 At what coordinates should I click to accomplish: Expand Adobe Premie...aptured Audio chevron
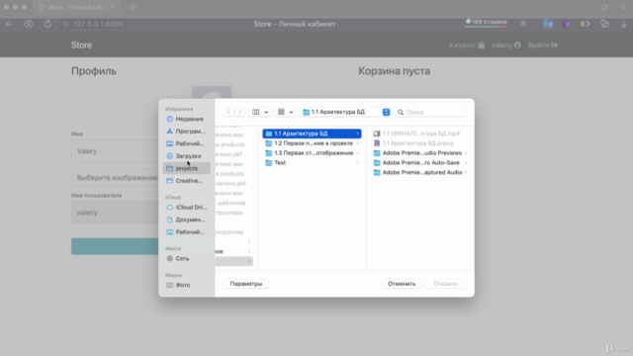[x=466, y=172]
